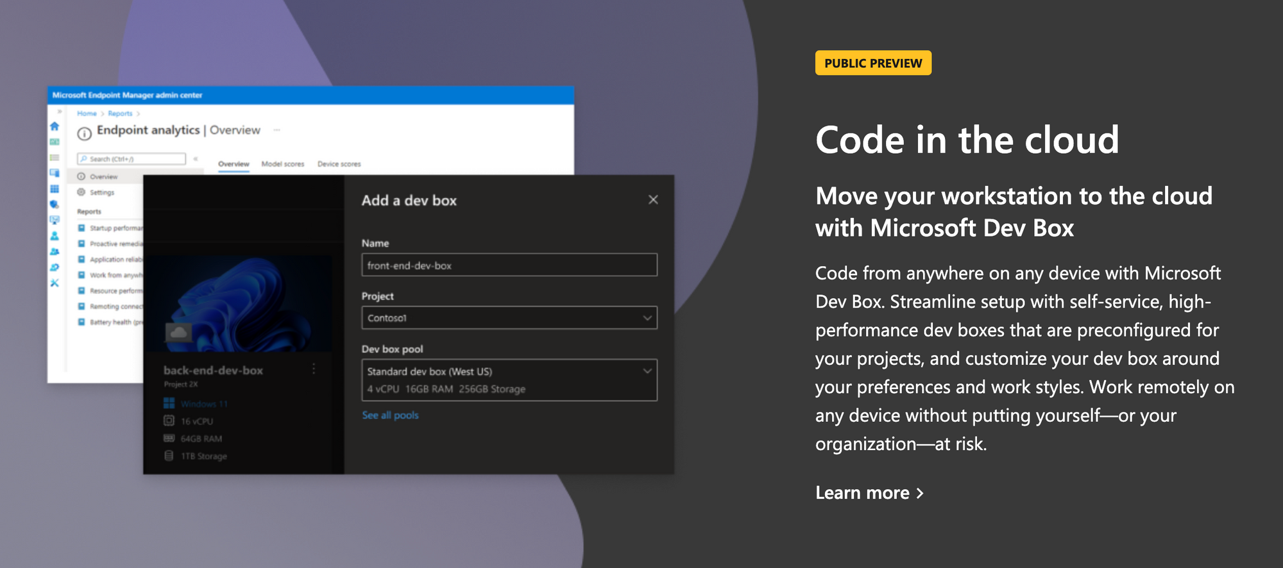
Task: Open the Groups people icon in sidebar
Action: tap(55, 251)
